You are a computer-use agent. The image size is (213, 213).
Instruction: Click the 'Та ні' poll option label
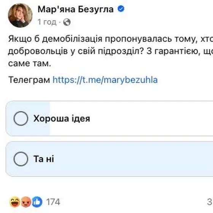tap(44, 159)
